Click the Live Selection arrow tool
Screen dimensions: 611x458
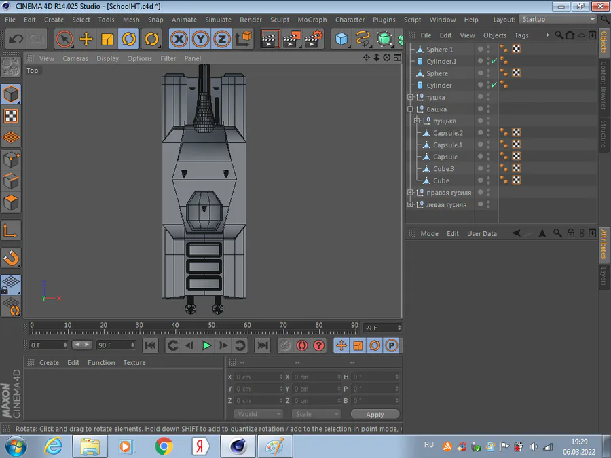pyautogui.click(x=64, y=39)
